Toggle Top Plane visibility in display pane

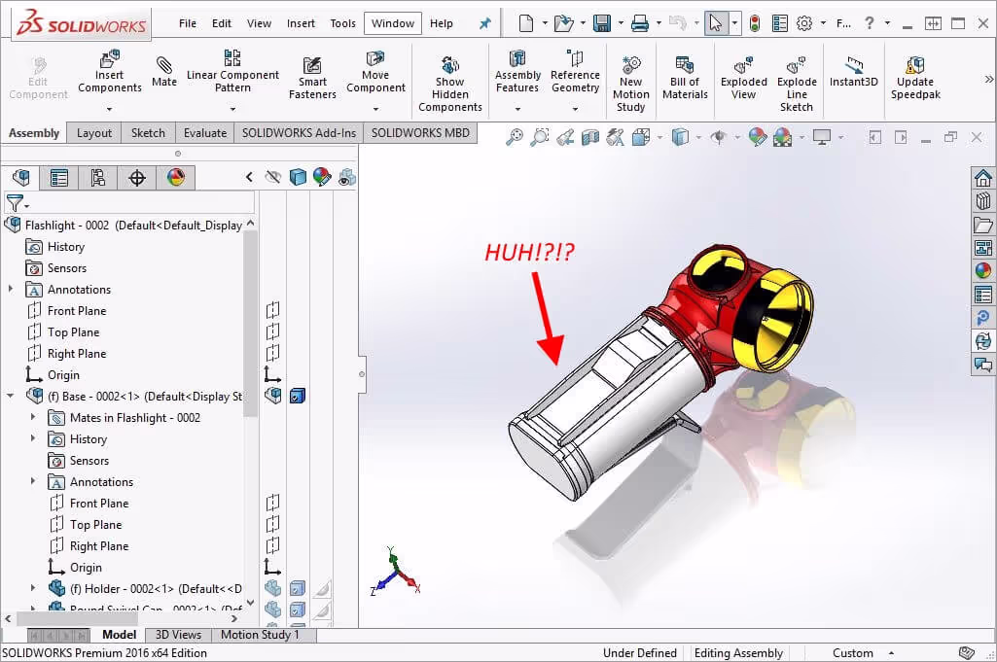tap(272, 331)
